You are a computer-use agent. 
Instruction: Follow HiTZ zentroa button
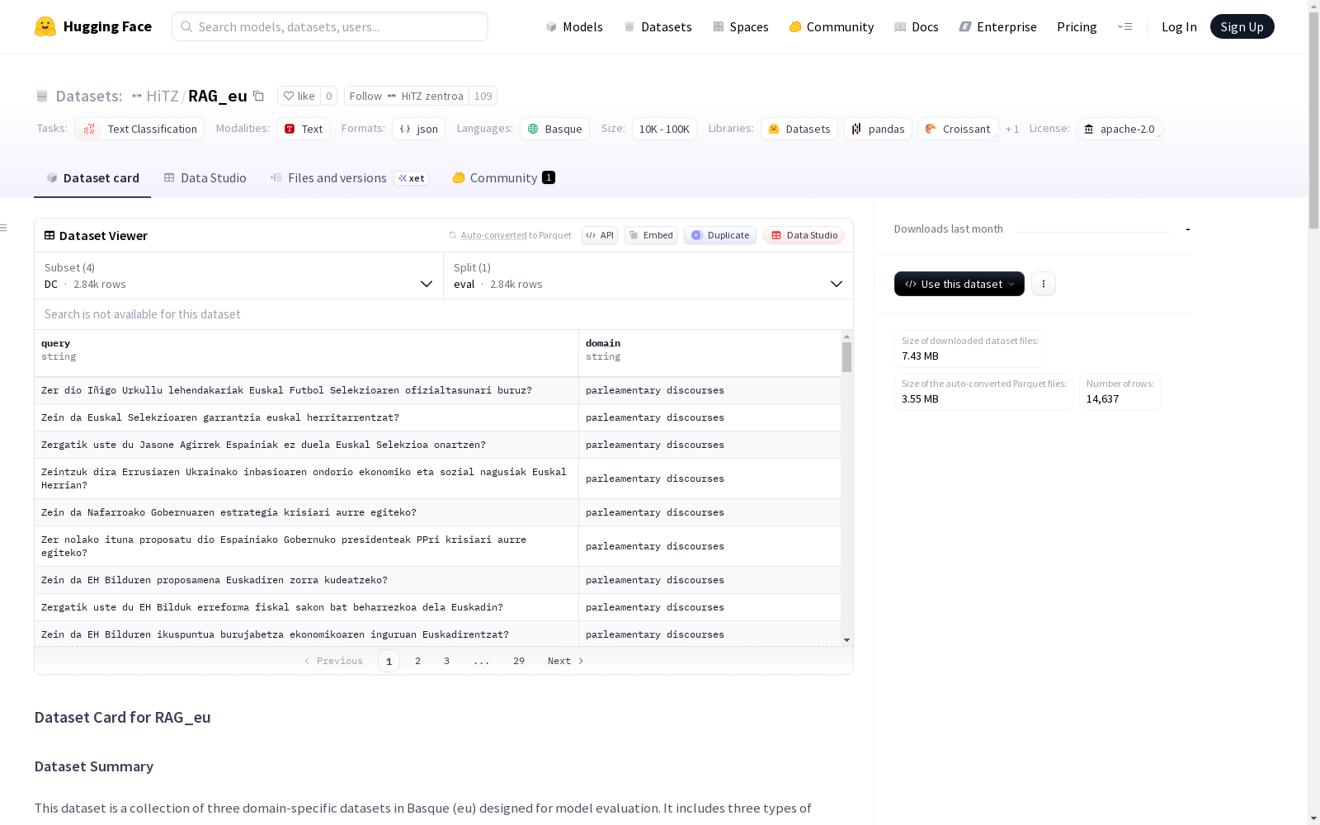pos(406,96)
